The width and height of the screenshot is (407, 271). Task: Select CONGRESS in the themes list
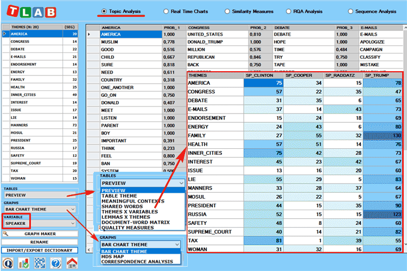point(36,42)
